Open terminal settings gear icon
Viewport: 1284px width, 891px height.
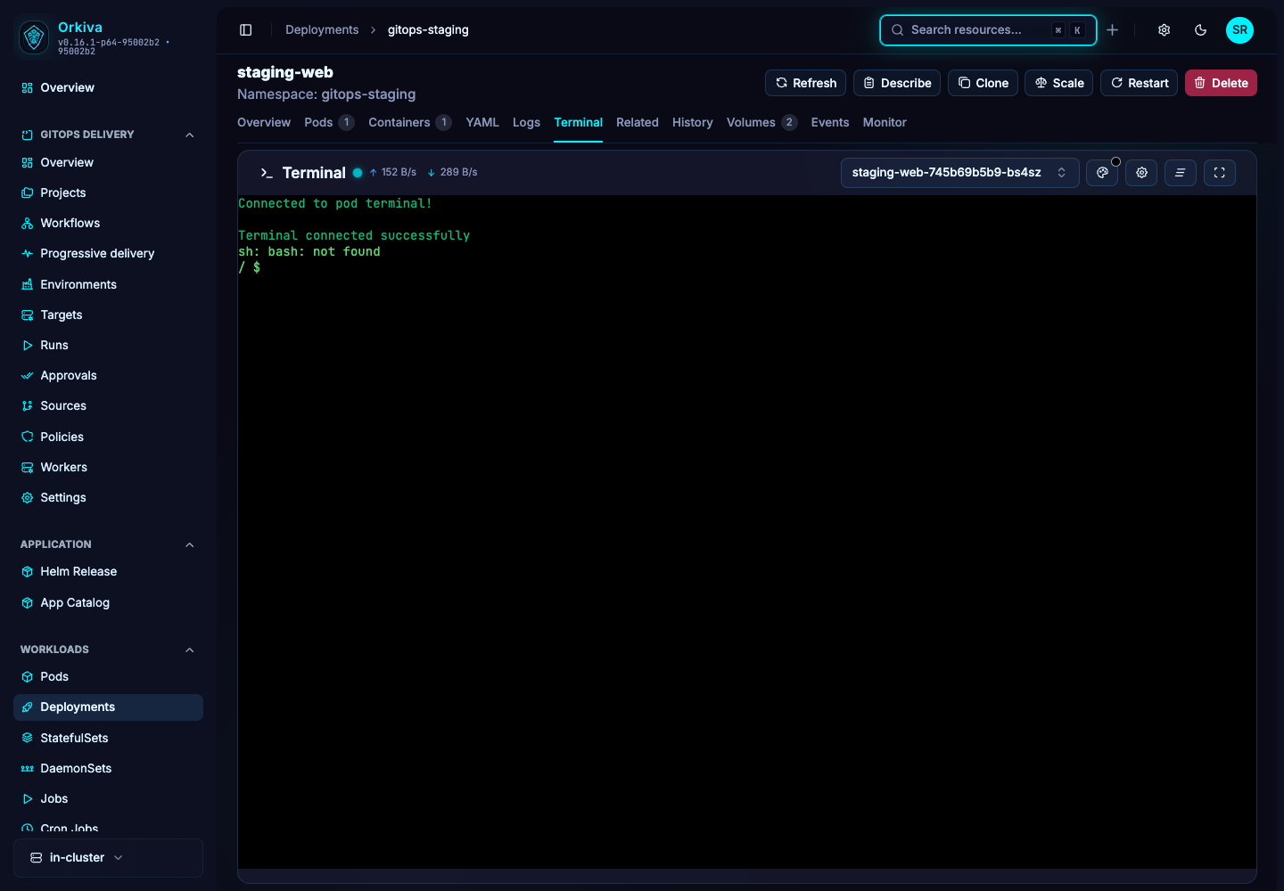point(1141,173)
